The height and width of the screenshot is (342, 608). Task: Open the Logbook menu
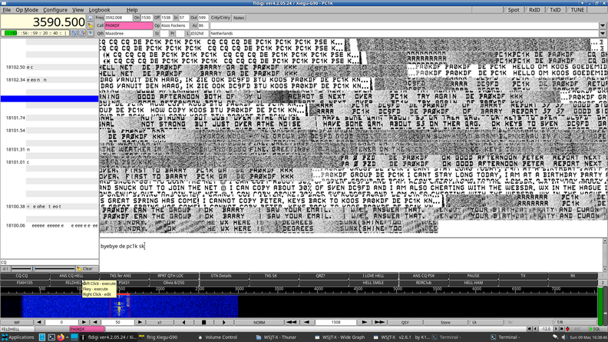tap(99, 10)
